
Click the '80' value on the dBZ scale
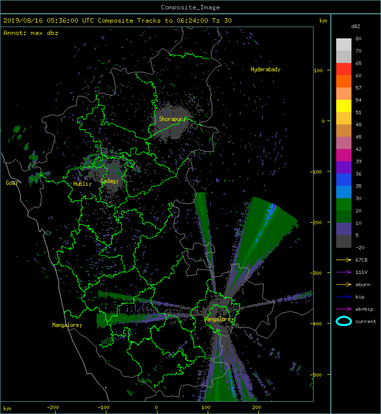point(358,38)
